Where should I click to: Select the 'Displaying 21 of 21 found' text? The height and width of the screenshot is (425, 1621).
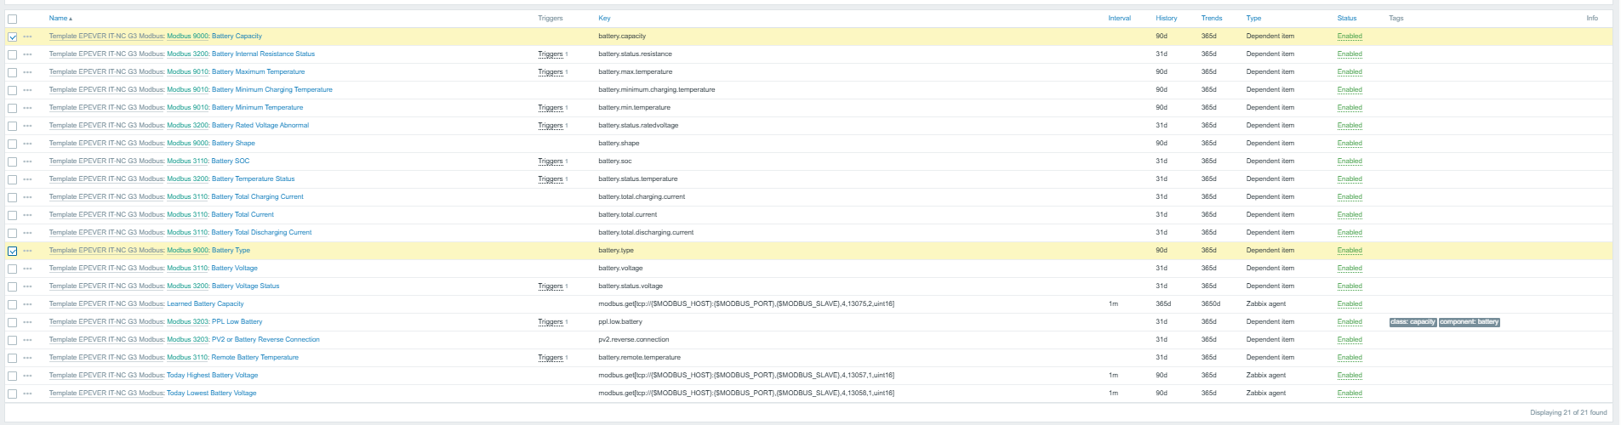coord(1568,412)
